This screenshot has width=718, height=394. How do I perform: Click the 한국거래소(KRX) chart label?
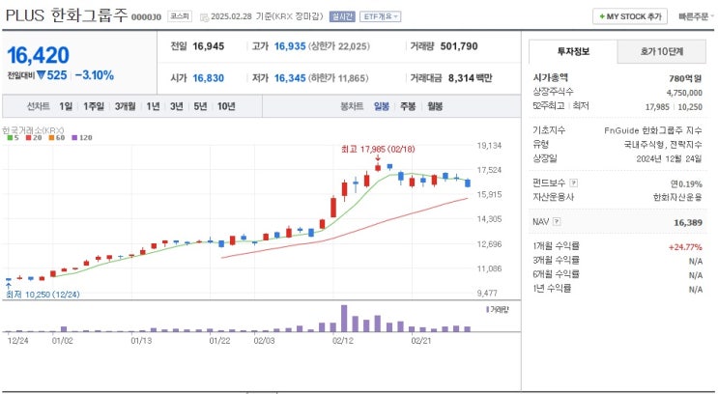33,130
